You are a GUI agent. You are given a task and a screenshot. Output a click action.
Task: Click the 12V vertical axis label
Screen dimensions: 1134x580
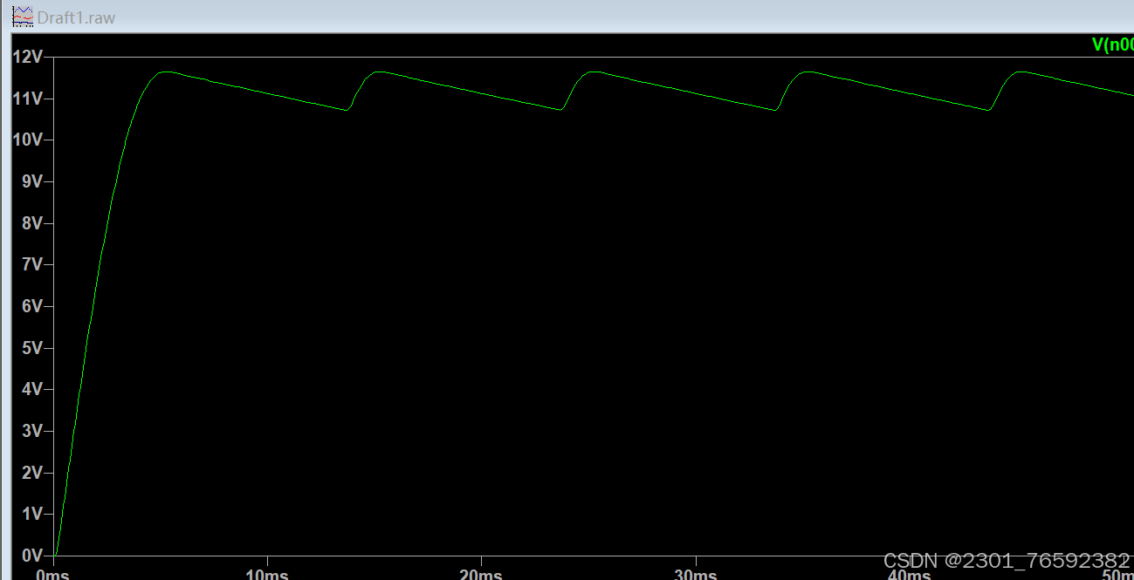pos(27,57)
